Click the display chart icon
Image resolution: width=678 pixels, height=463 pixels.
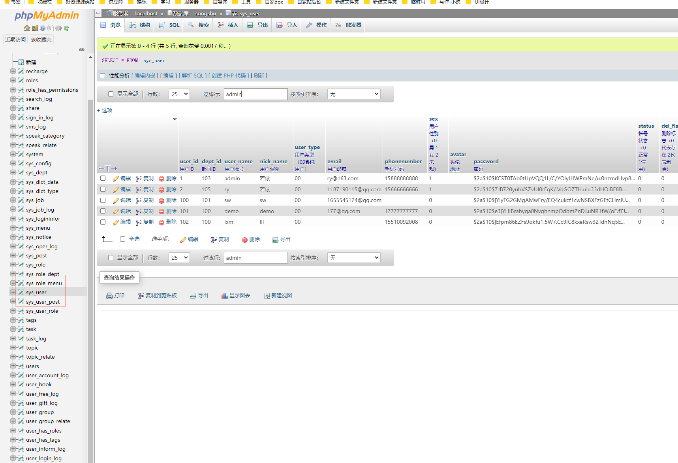pyautogui.click(x=225, y=296)
